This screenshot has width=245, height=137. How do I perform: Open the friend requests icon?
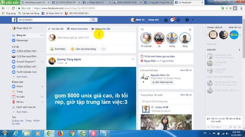pyautogui.click(x=166, y=20)
